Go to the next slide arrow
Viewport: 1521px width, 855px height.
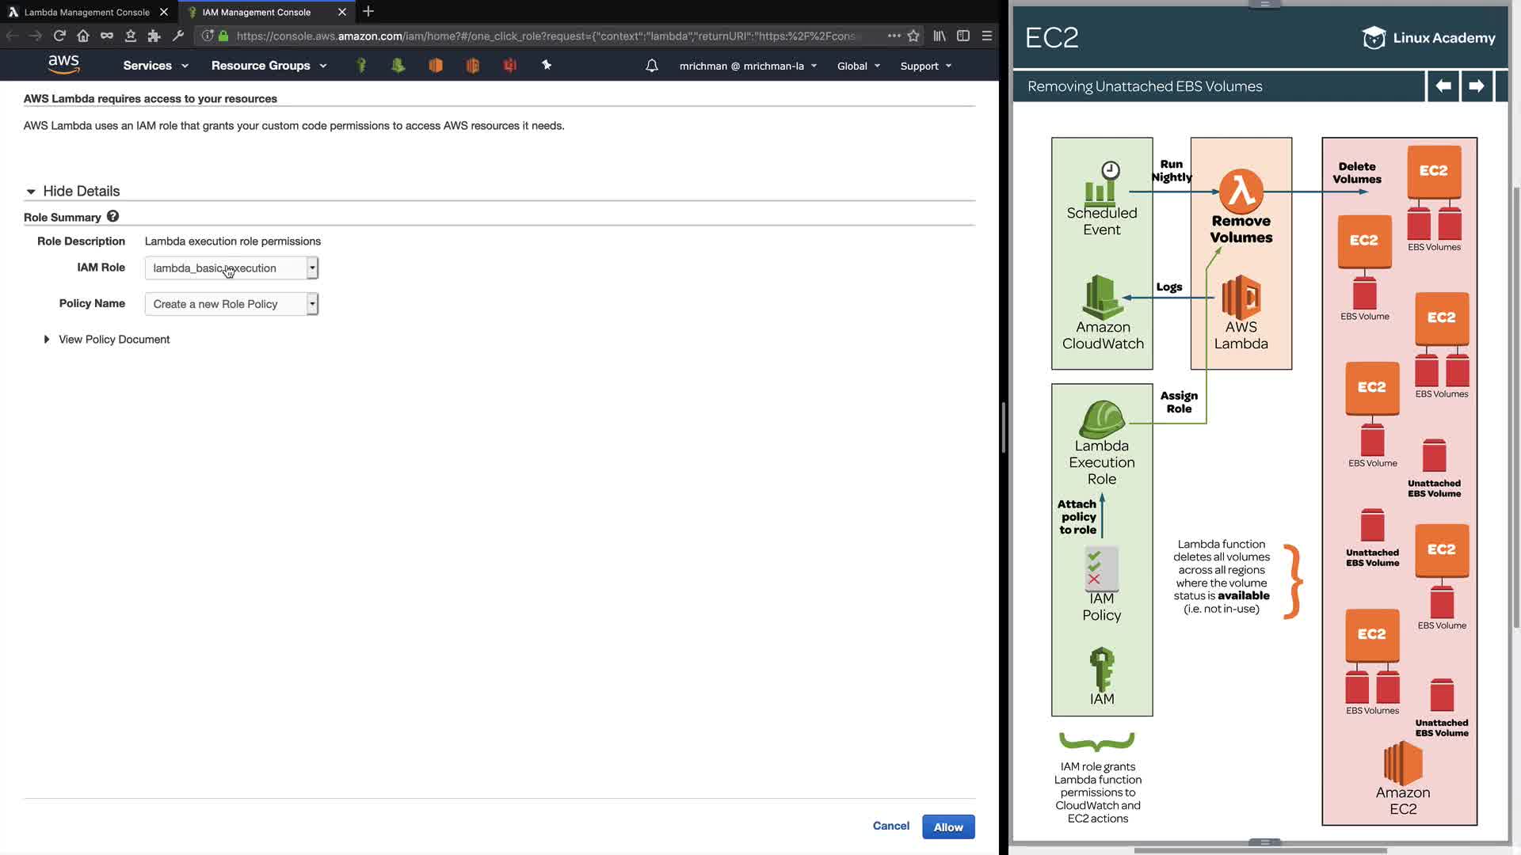point(1476,85)
